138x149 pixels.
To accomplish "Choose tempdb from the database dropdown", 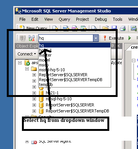I will (x=74, y=84).
